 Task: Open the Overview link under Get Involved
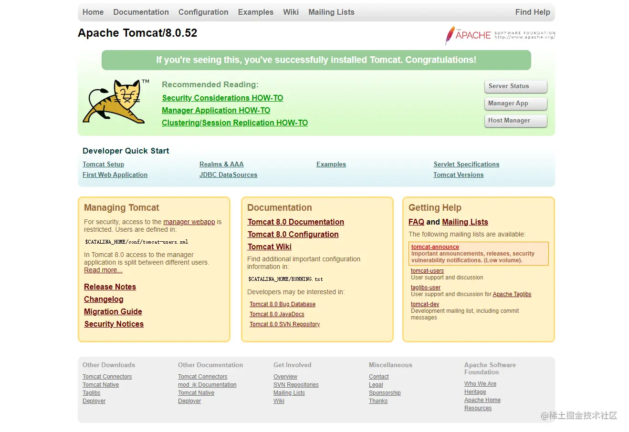[x=285, y=377]
